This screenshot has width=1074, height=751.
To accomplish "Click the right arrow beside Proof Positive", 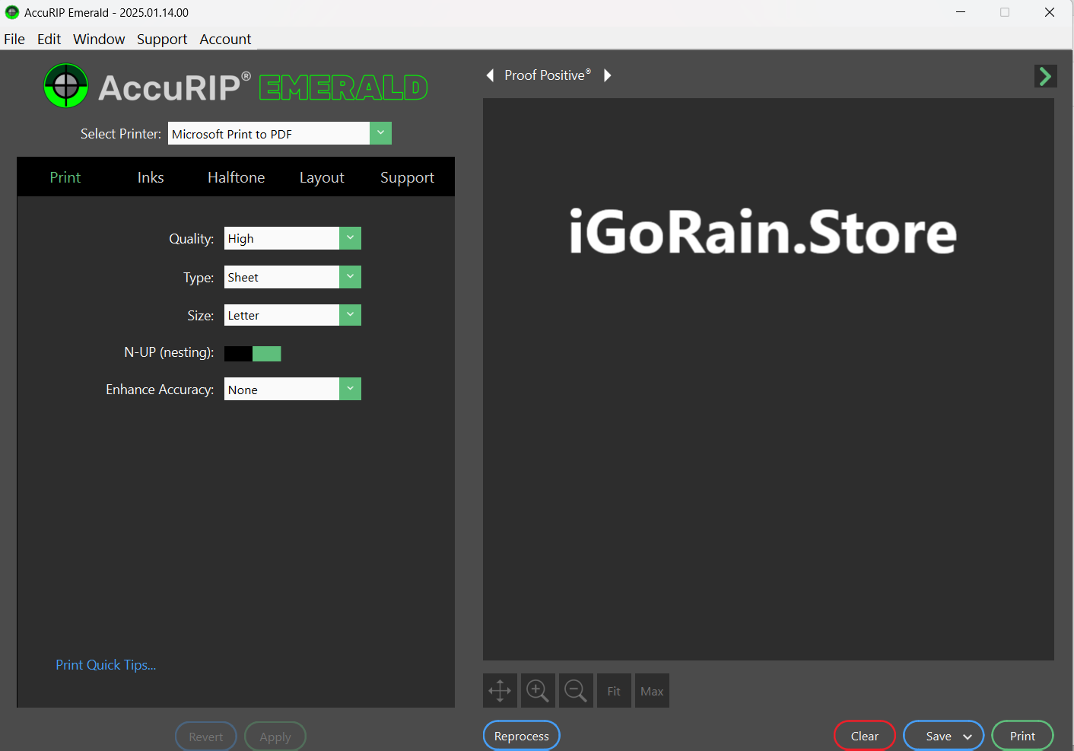I will (x=607, y=75).
